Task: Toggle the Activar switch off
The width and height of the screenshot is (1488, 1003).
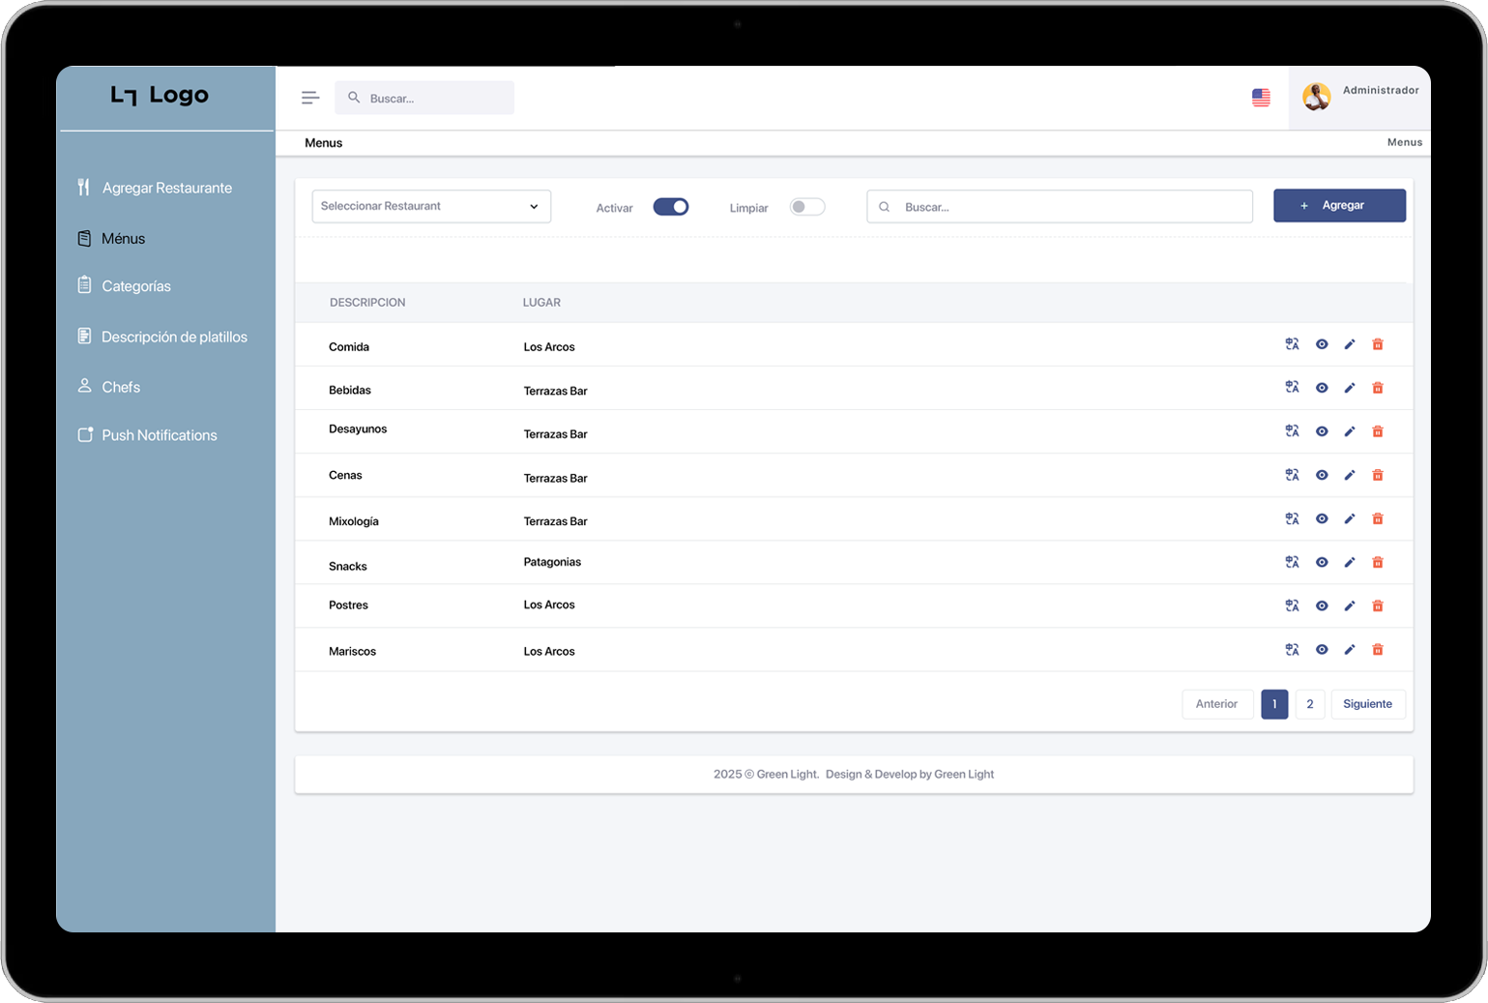Action: tap(671, 207)
